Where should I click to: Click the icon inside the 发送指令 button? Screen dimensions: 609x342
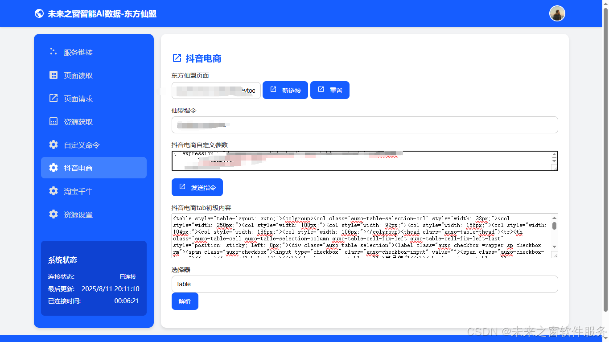[x=182, y=187]
